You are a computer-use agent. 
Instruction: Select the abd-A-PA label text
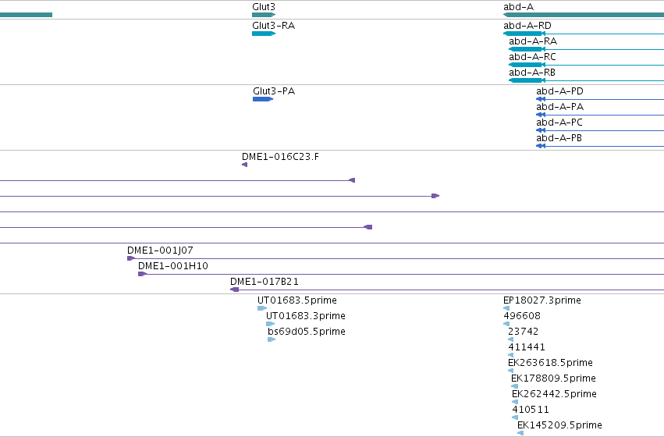point(559,107)
